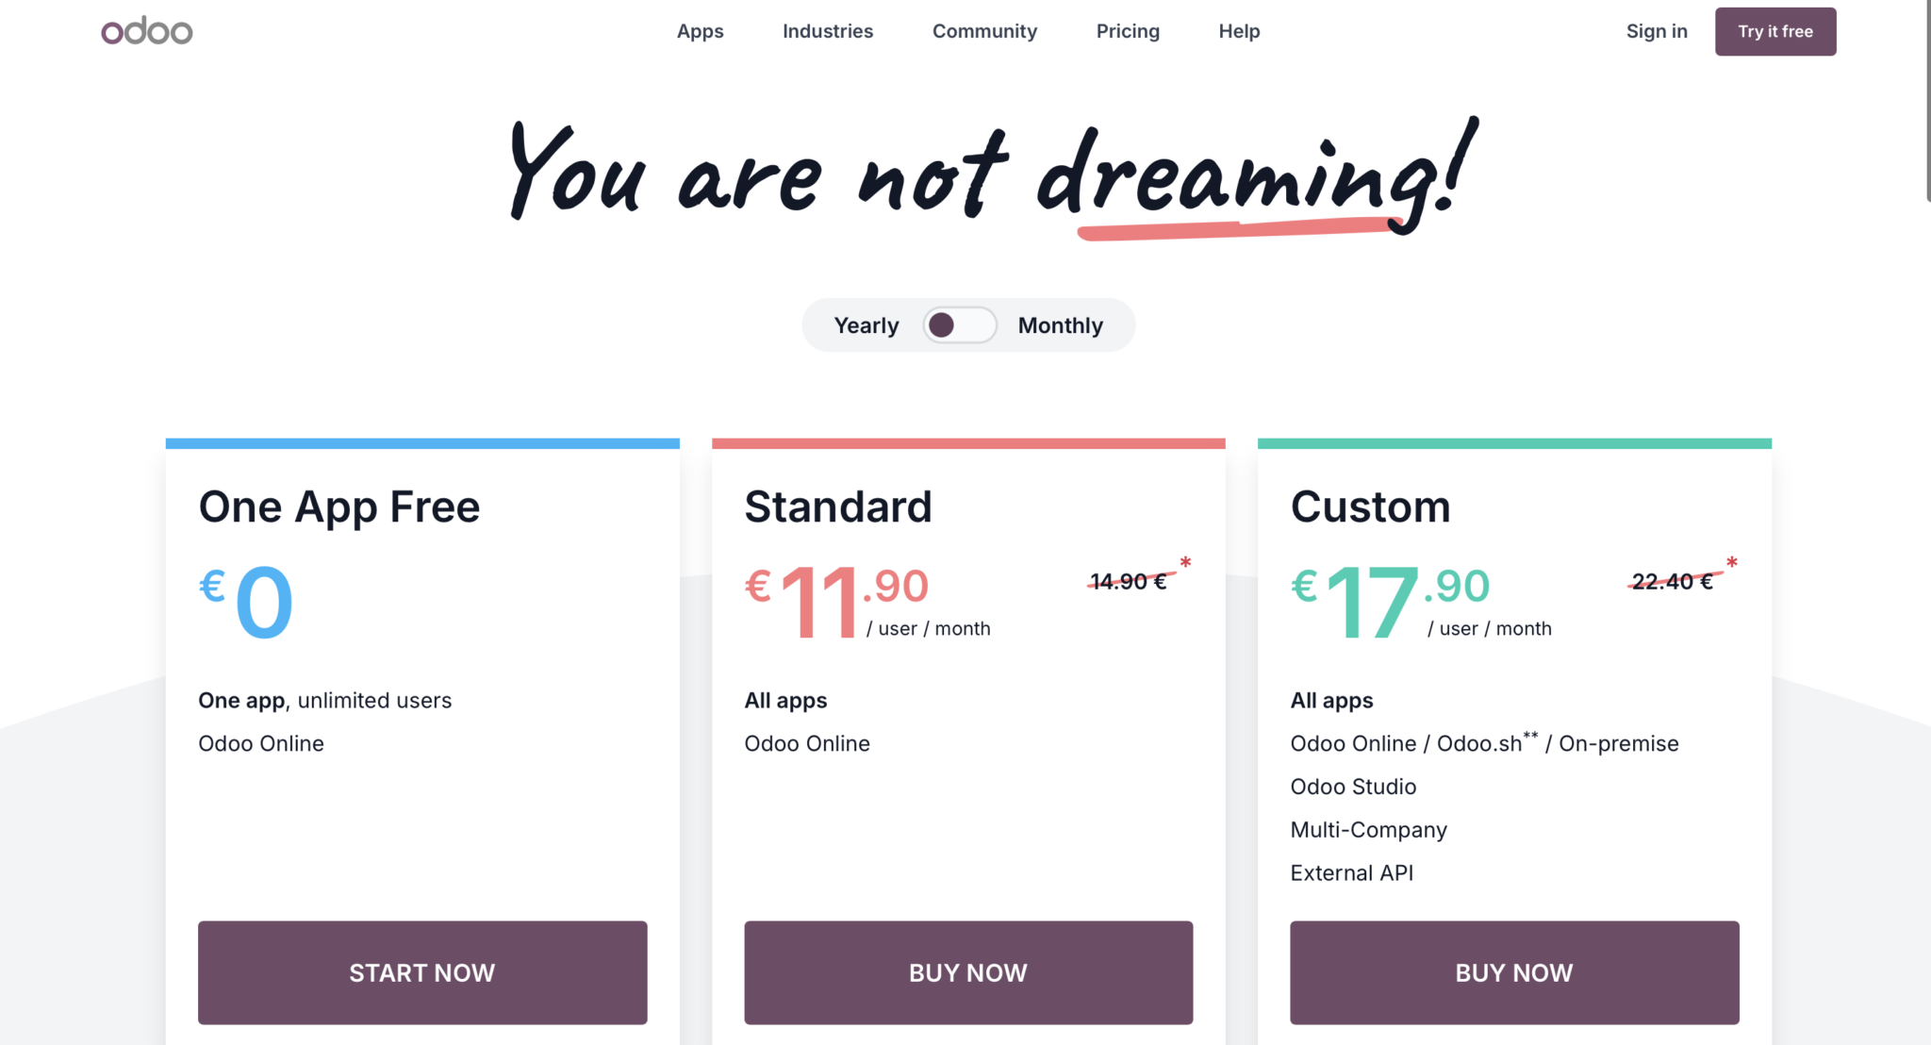1931x1045 pixels.
Task: Select the Monthly billing option
Action: pos(1060,324)
